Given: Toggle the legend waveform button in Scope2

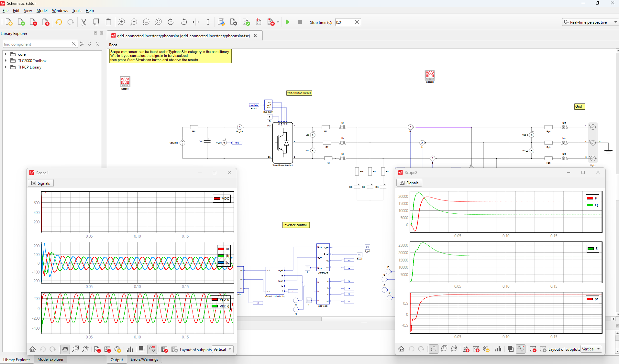Looking at the screenshot, I should tap(520, 349).
